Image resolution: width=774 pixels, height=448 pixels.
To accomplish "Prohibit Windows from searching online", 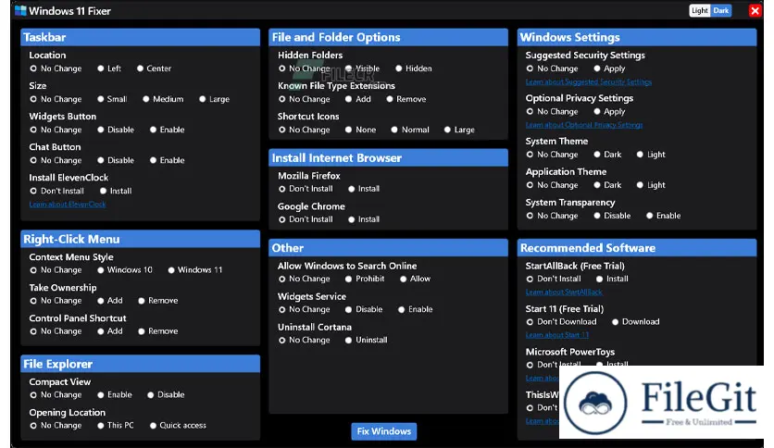I will pos(365,279).
